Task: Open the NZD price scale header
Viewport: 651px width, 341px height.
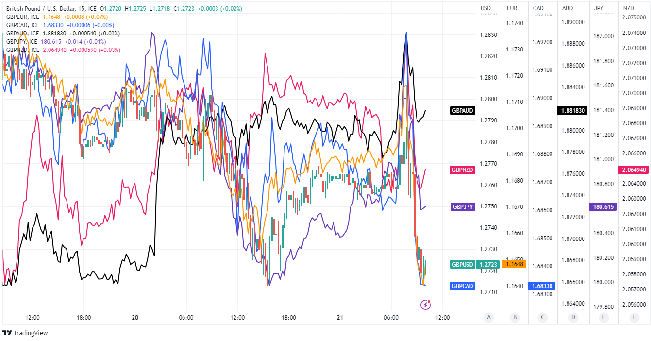Action: [x=629, y=8]
